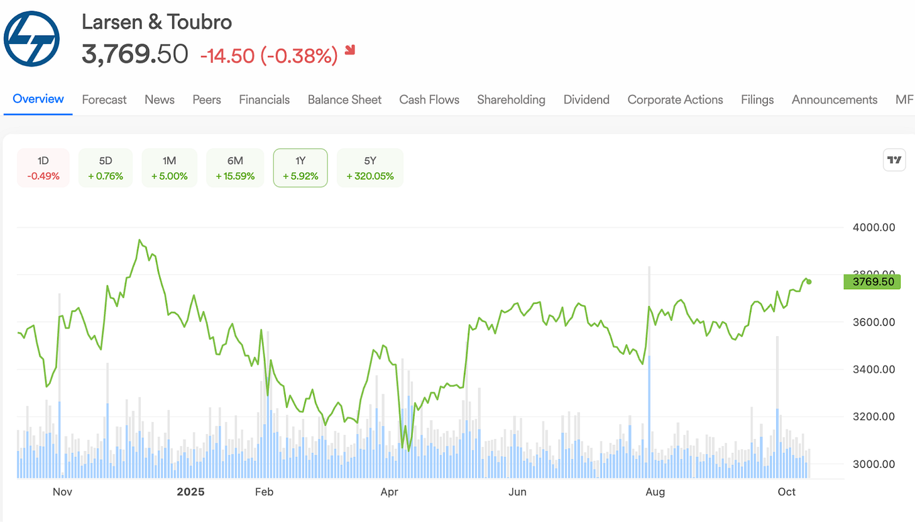This screenshot has width=915, height=522.
Task: Click the 3,769.50 headline price
Action: click(x=134, y=55)
